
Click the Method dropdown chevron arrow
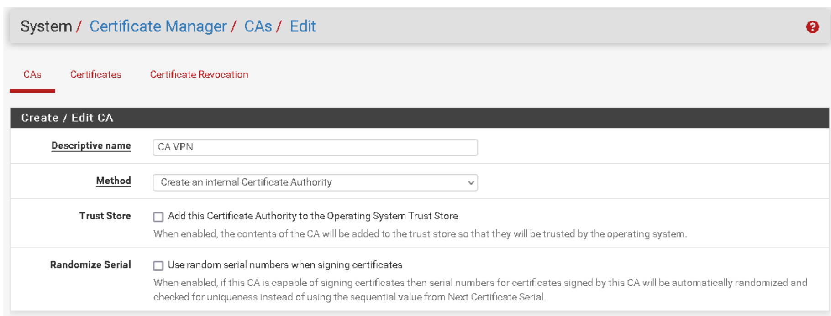point(471,183)
